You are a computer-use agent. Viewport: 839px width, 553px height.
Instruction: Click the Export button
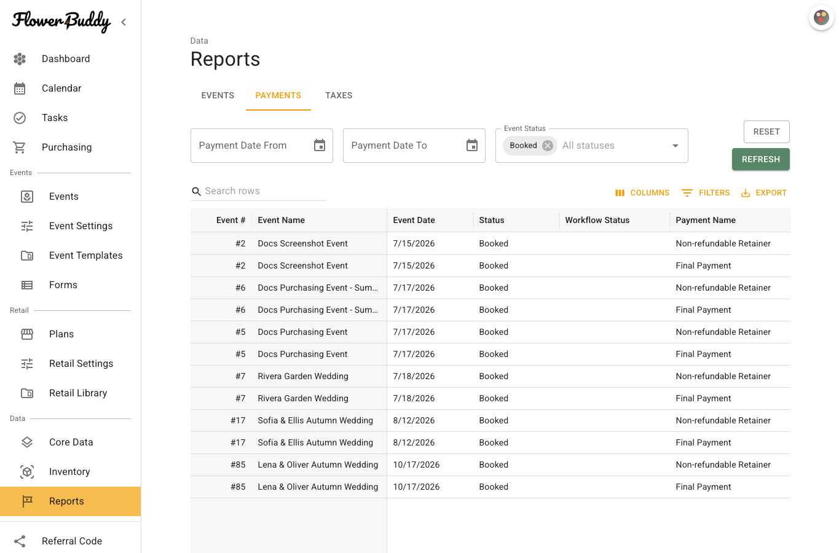[764, 193]
